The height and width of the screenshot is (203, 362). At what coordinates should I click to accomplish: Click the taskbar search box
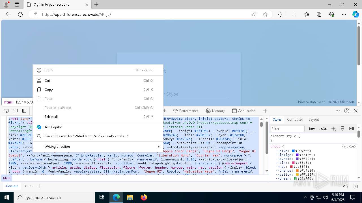point(54,197)
